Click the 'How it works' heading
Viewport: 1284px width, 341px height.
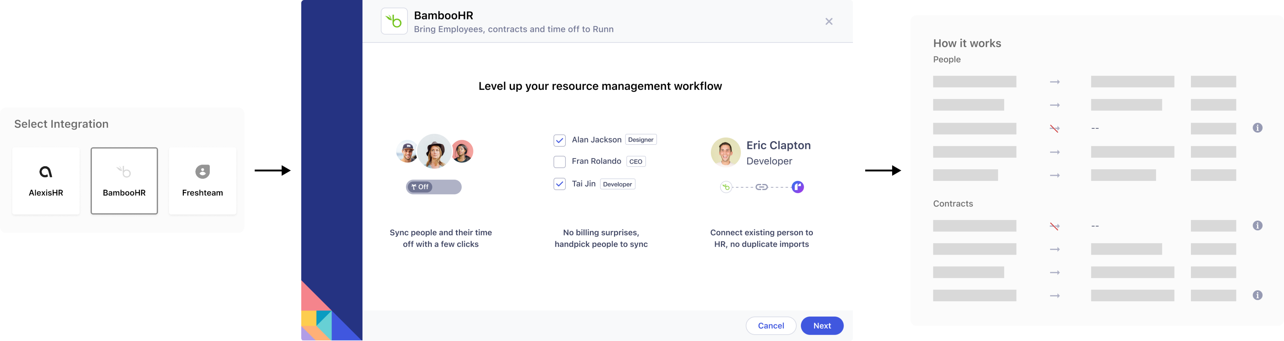click(967, 43)
